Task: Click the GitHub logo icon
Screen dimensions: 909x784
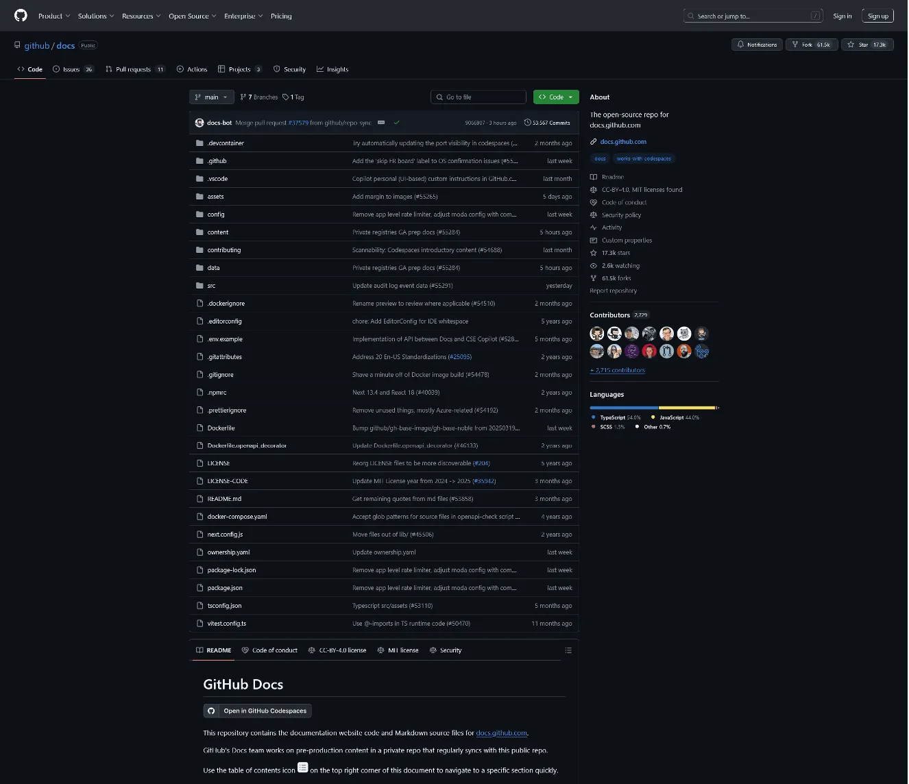Action: point(21,16)
